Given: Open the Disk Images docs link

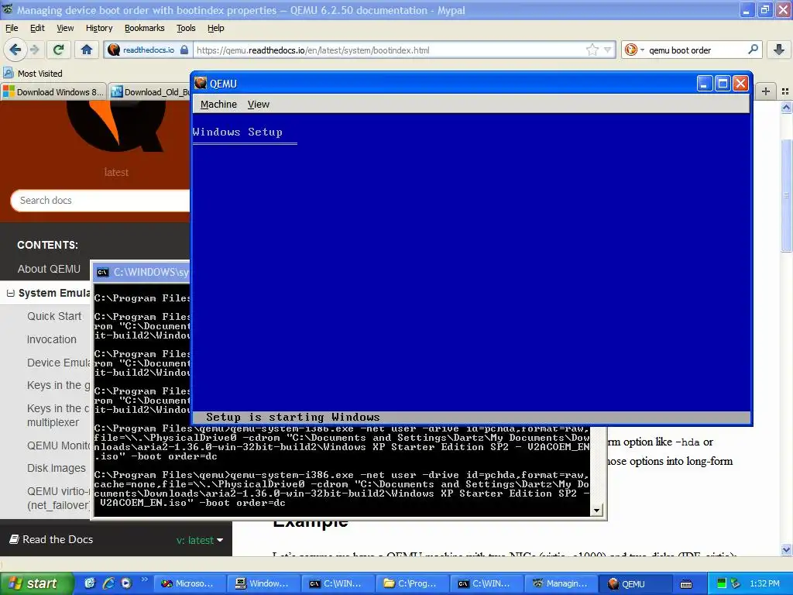Looking at the screenshot, I should 56,468.
